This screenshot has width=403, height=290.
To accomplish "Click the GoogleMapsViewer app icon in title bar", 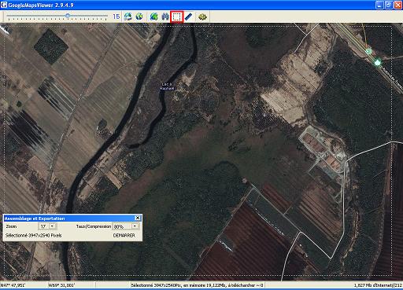I will point(4,5).
